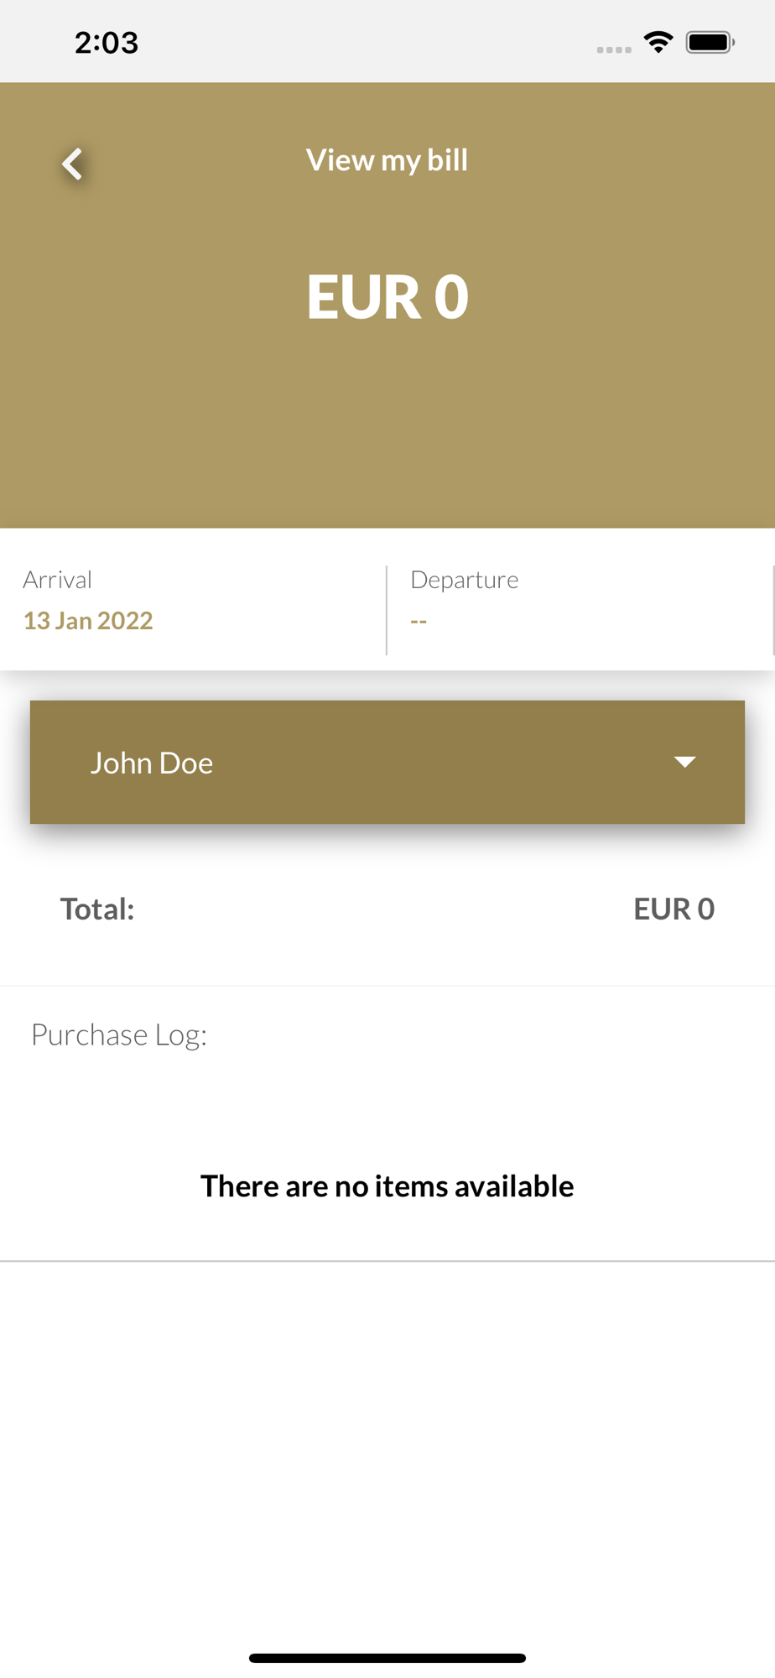Tap the Total: label
775x1678 pixels.
click(97, 909)
